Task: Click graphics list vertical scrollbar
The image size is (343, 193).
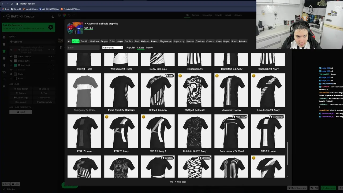Action: click(288, 154)
